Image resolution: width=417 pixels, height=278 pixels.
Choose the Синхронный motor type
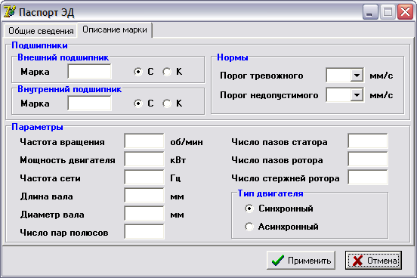click(x=249, y=208)
